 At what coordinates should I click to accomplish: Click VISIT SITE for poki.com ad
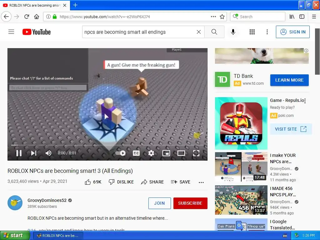(291, 129)
